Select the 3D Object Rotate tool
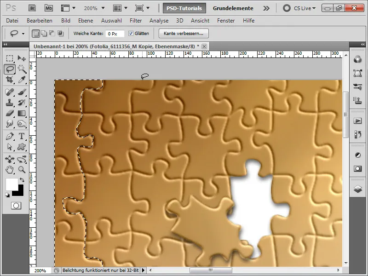Screen dimensions: 368x276 10,159
